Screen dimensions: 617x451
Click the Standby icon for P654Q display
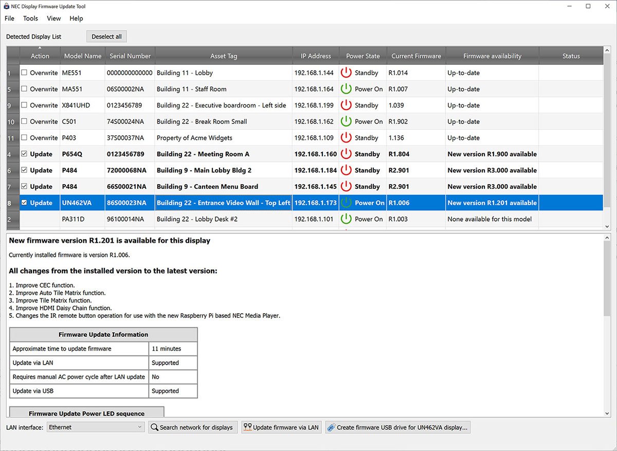(x=346, y=154)
